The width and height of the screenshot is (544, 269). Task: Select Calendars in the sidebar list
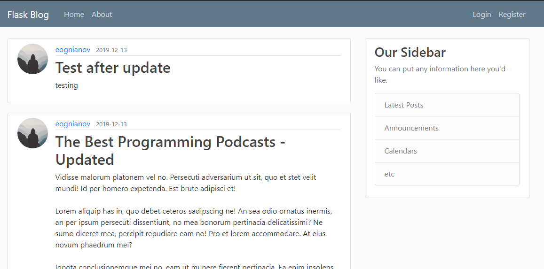(x=400, y=151)
